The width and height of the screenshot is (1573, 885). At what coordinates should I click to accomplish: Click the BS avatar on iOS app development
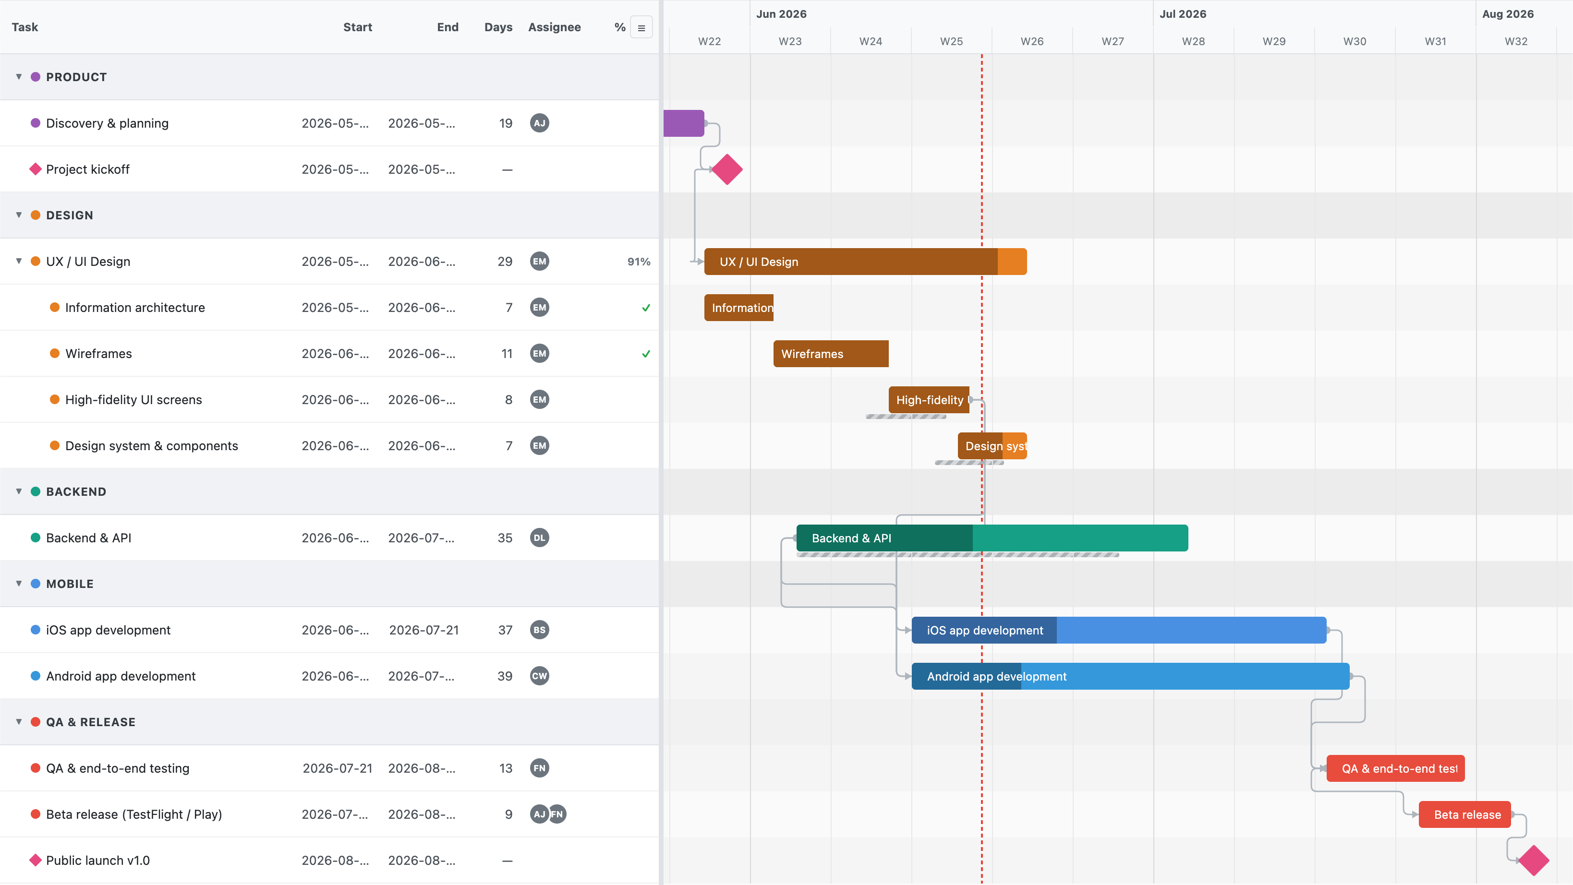tap(539, 630)
